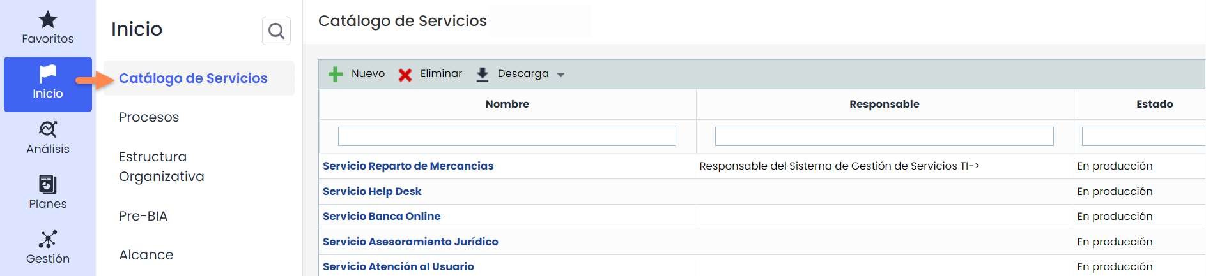Go to the Planes sidebar icon
The height and width of the screenshot is (276, 1206).
(48, 184)
